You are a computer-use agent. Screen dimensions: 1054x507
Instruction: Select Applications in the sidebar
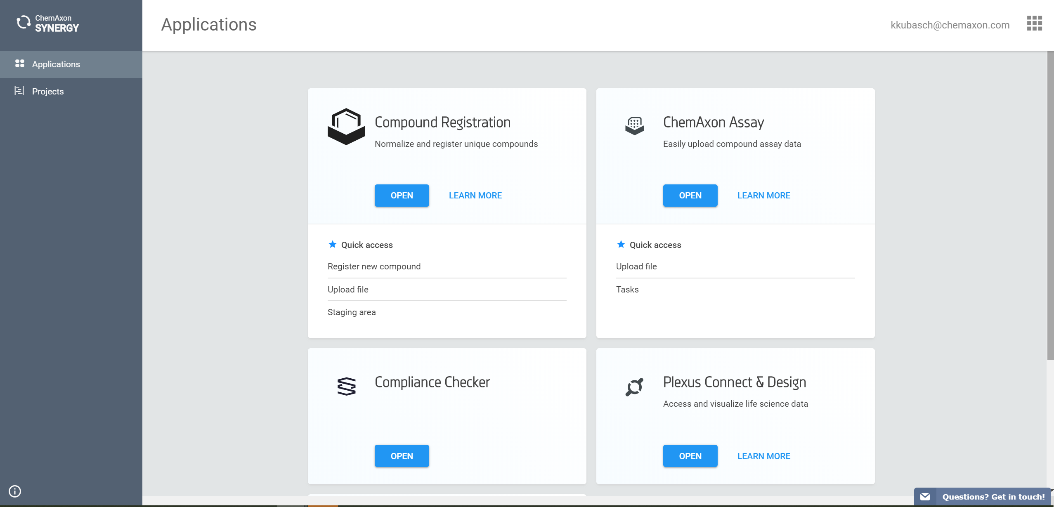pos(56,64)
